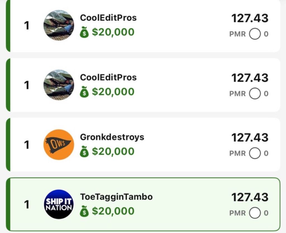Image resolution: width=286 pixels, height=233 pixels.
Task: Click the topmost CoolEditPros shark avatar
Action: point(59,25)
